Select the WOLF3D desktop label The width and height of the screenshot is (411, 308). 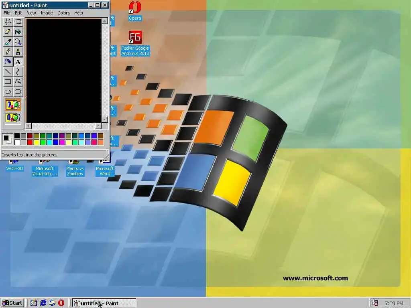pyautogui.click(x=15, y=168)
